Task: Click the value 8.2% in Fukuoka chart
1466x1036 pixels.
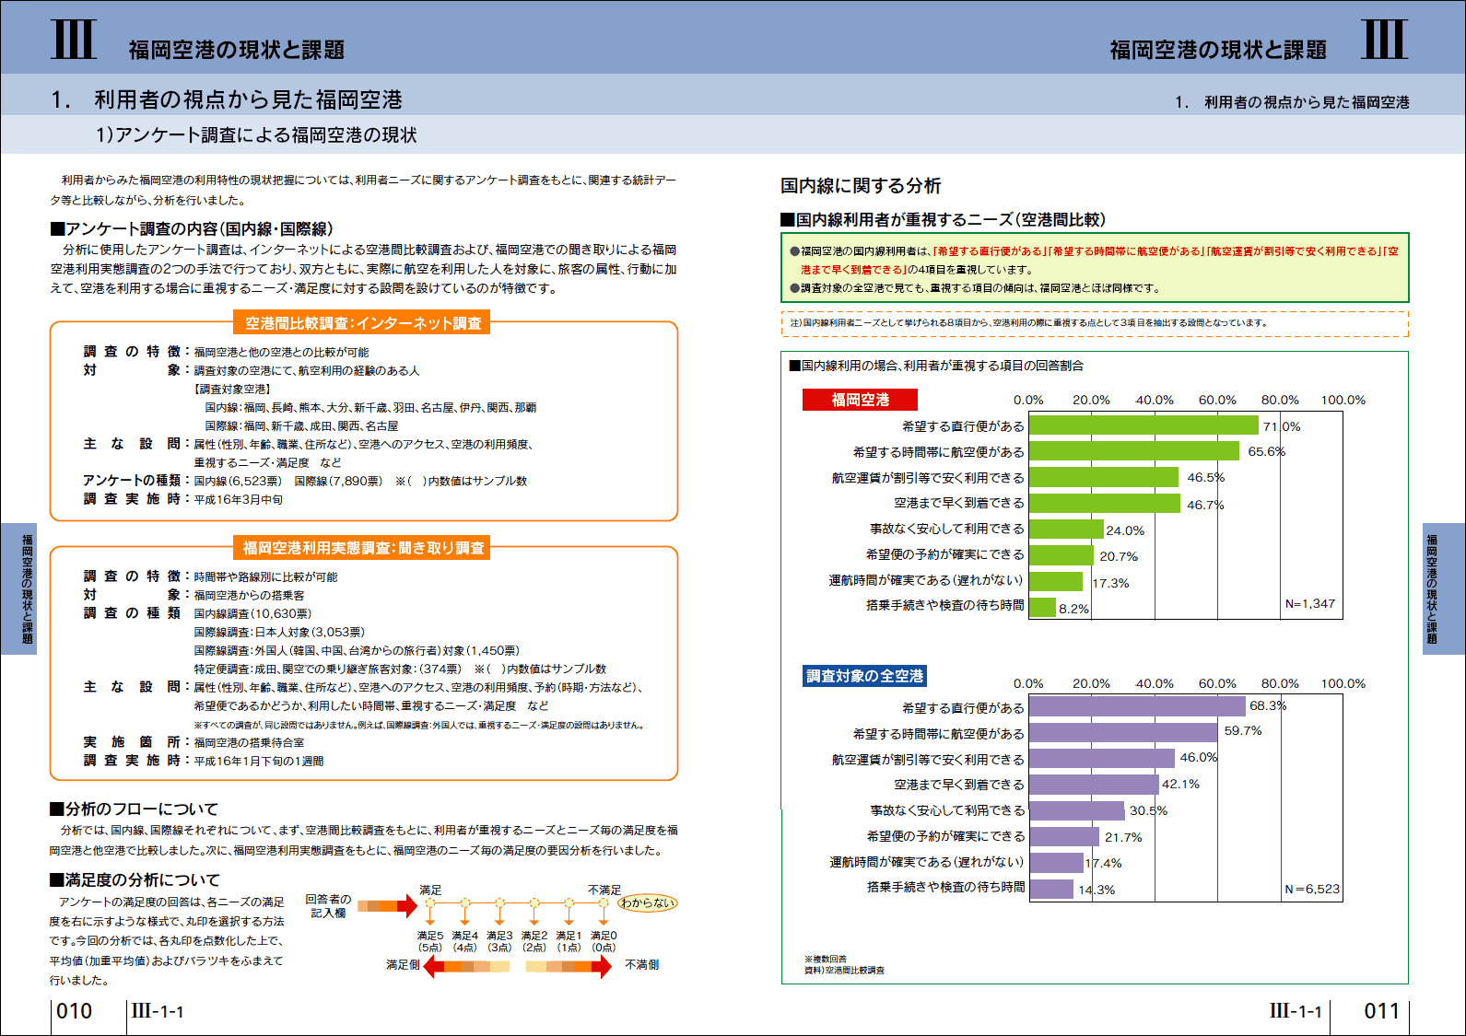Action: 1073,609
